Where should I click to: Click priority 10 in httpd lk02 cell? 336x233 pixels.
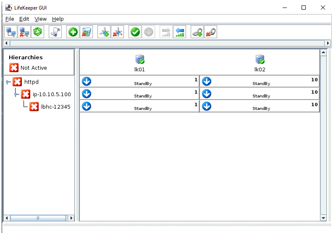click(x=315, y=80)
